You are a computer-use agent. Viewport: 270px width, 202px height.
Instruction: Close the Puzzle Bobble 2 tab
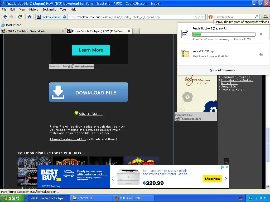(x=129, y=31)
